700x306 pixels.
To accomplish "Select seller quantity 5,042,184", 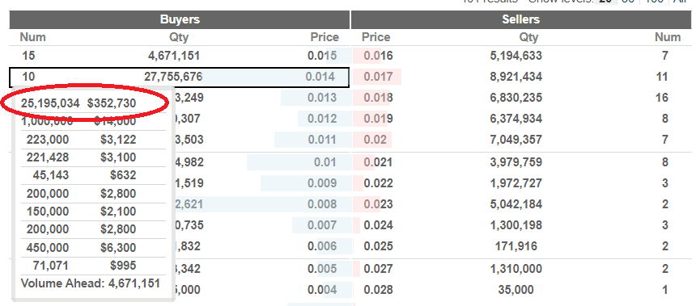I will 516,204.
